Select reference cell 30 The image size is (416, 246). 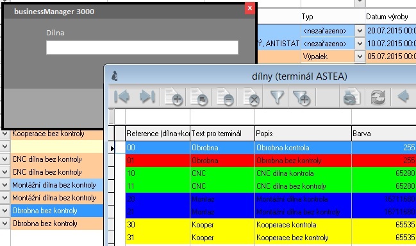click(x=158, y=225)
